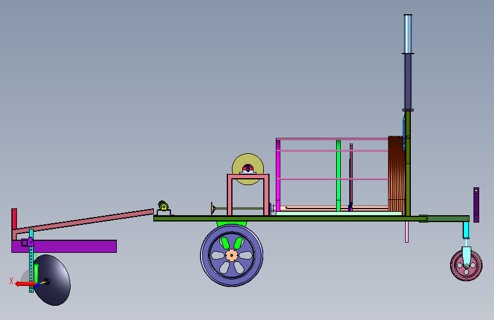Select the purple clamp on the perforated bar
Viewport: 494px width, 320px height.
point(27,242)
